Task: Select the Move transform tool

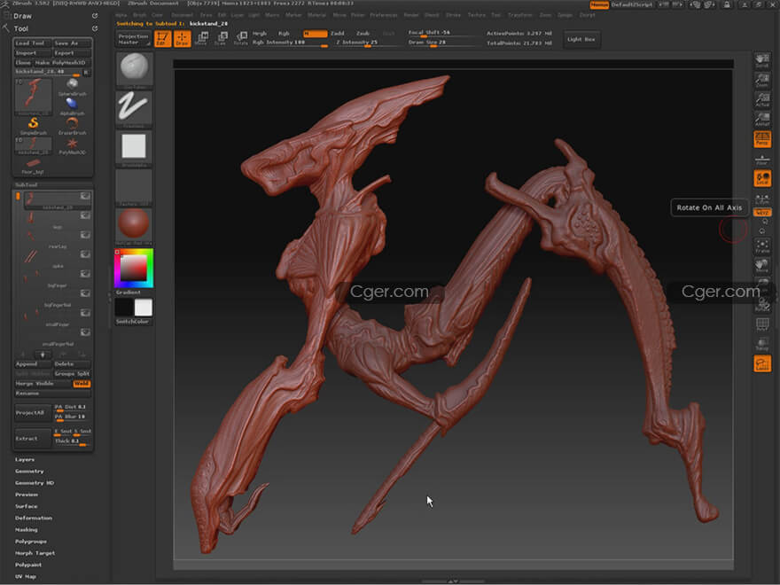Action: pos(201,39)
